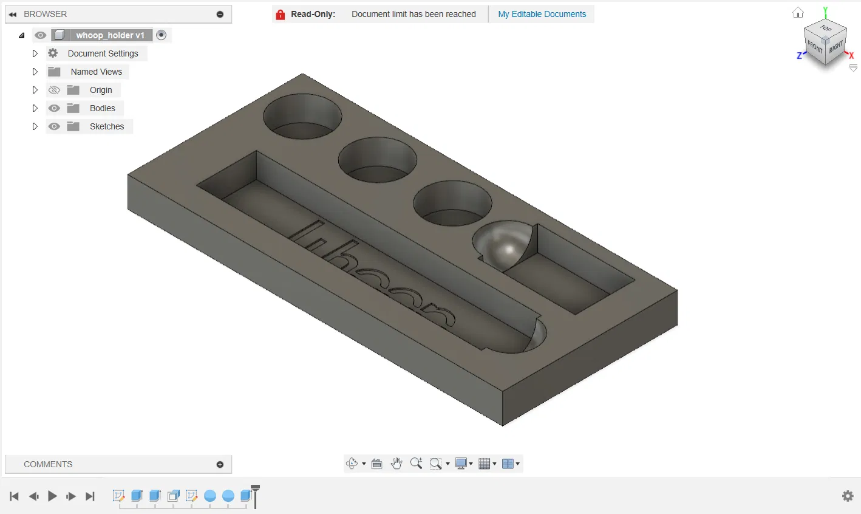Screen dimensions: 861x514
Task: Select the Orbit tool
Action: click(x=352, y=464)
